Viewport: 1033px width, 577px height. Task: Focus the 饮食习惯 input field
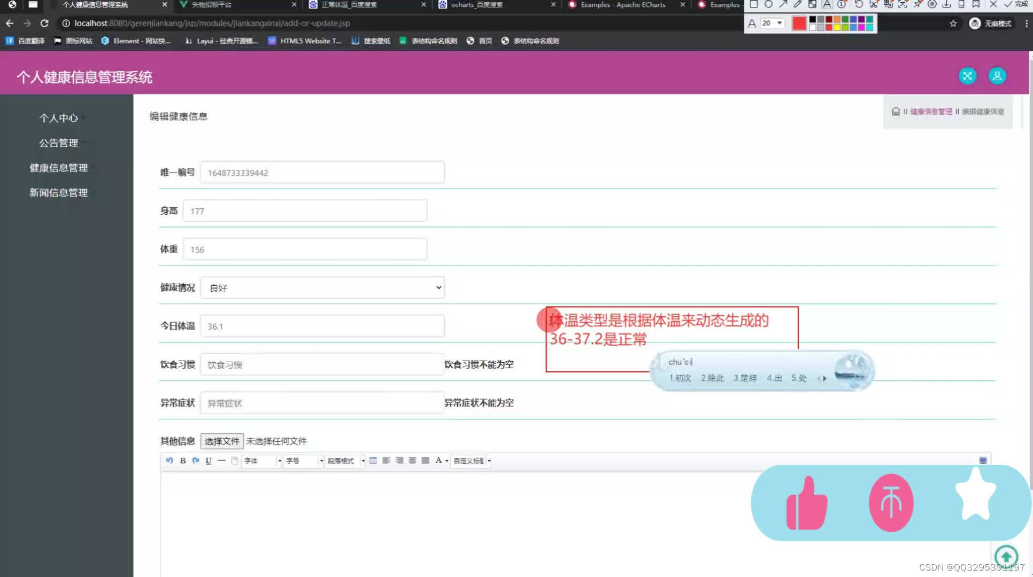(322, 365)
